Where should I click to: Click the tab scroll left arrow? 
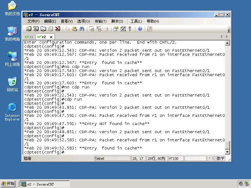tap(222, 37)
